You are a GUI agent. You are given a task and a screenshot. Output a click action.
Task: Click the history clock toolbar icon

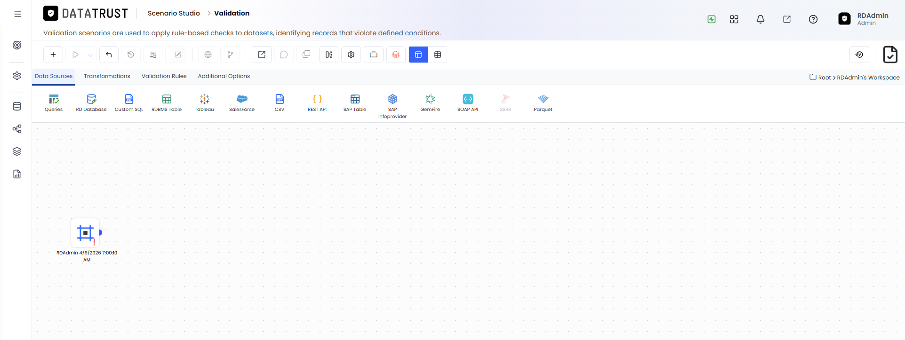pos(131,55)
